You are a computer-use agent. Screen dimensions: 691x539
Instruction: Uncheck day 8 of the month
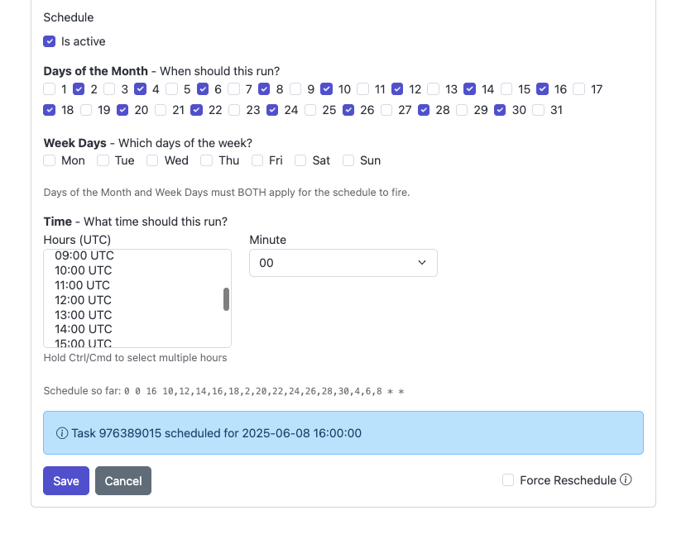point(264,89)
